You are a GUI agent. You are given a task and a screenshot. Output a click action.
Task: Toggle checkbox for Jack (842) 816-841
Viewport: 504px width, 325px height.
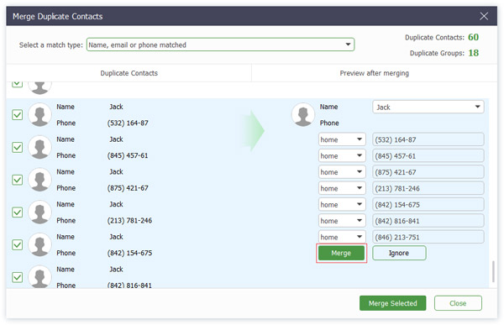pyautogui.click(x=17, y=277)
